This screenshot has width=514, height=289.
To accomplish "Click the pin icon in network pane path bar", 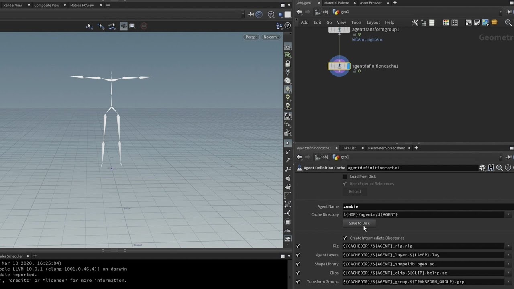I will click(x=509, y=12).
